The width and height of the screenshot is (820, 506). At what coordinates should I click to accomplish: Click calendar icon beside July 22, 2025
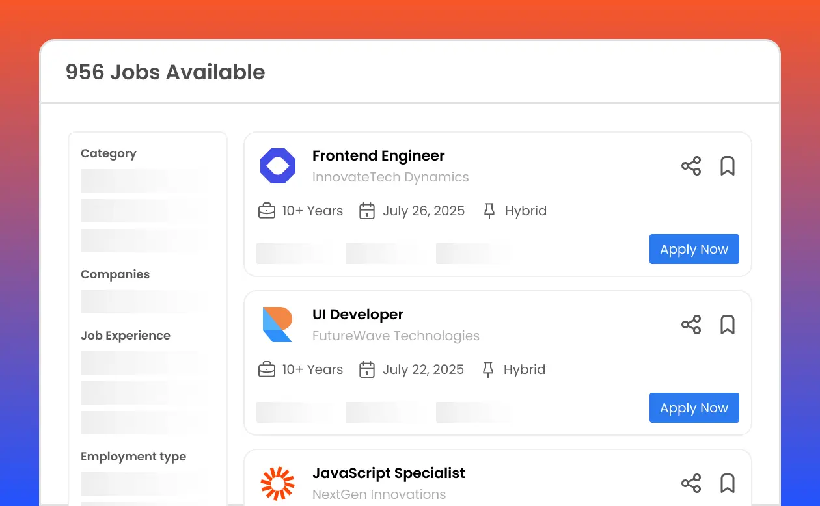367,369
